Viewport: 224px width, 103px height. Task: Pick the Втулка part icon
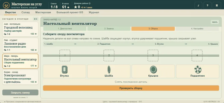64,70
